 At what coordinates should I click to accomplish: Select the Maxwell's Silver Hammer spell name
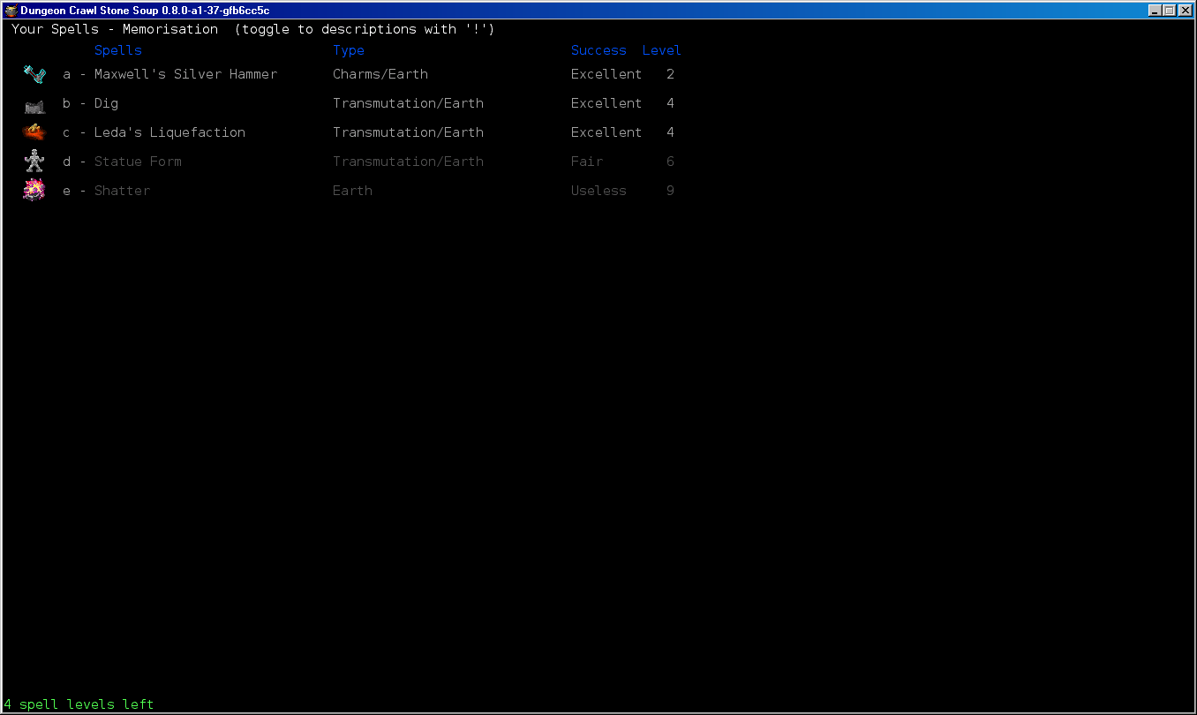(x=185, y=74)
